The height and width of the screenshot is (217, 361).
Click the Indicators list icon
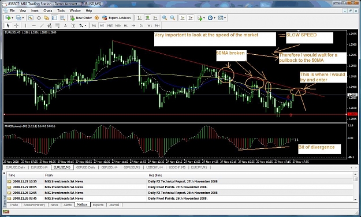pyautogui.click(x=200, y=18)
